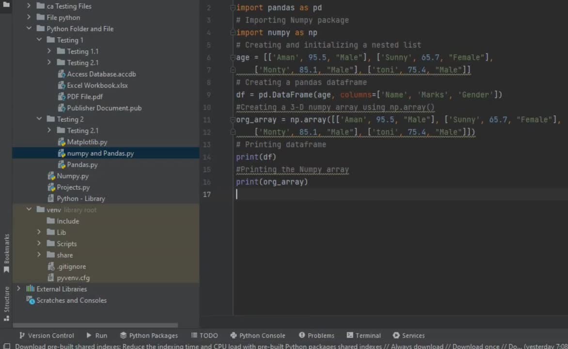Click the .gitignore file icon
The height and width of the screenshot is (349, 568).
tap(51, 267)
